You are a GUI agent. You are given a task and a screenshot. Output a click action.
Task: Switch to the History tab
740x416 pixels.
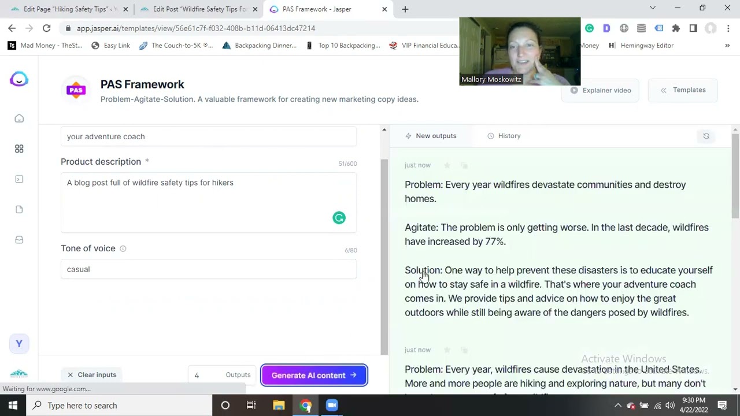(504, 136)
